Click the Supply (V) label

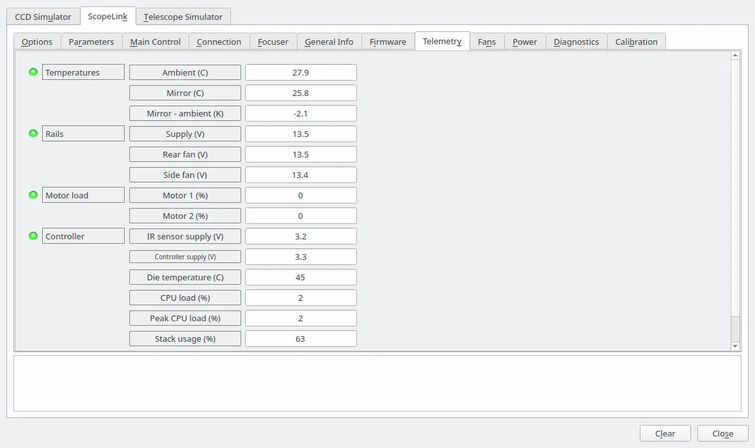pyautogui.click(x=186, y=134)
